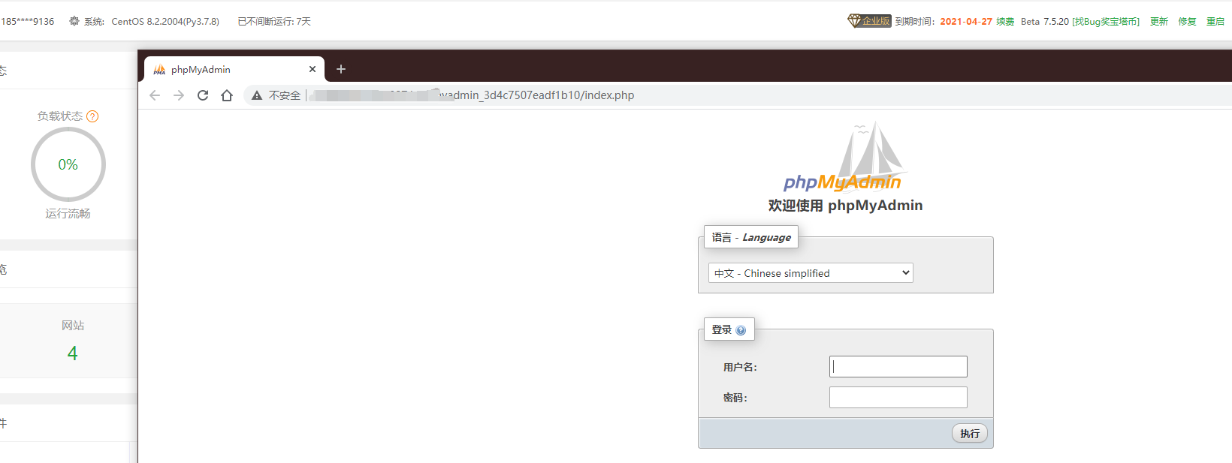Open the 找Bug奖宝塔币 link
Viewport: 1232px width, 463px height.
point(1106,22)
